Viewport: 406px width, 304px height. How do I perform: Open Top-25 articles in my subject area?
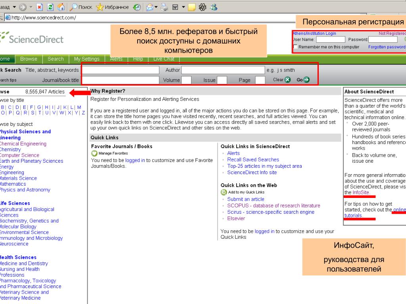pos(264,166)
